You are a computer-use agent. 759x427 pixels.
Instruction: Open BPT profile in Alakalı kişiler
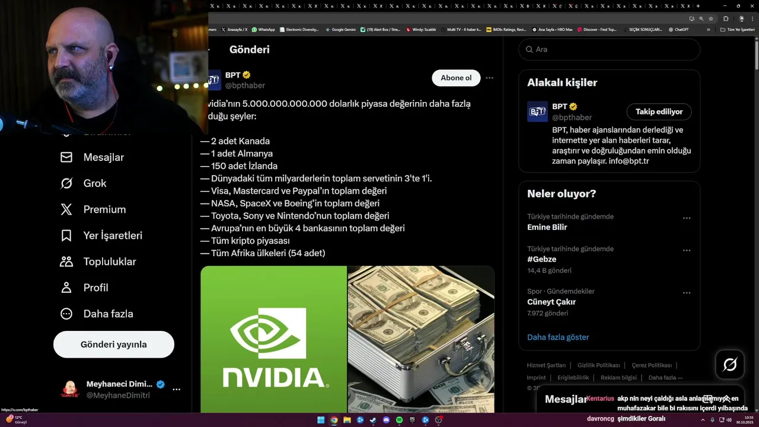click(560, 107)
